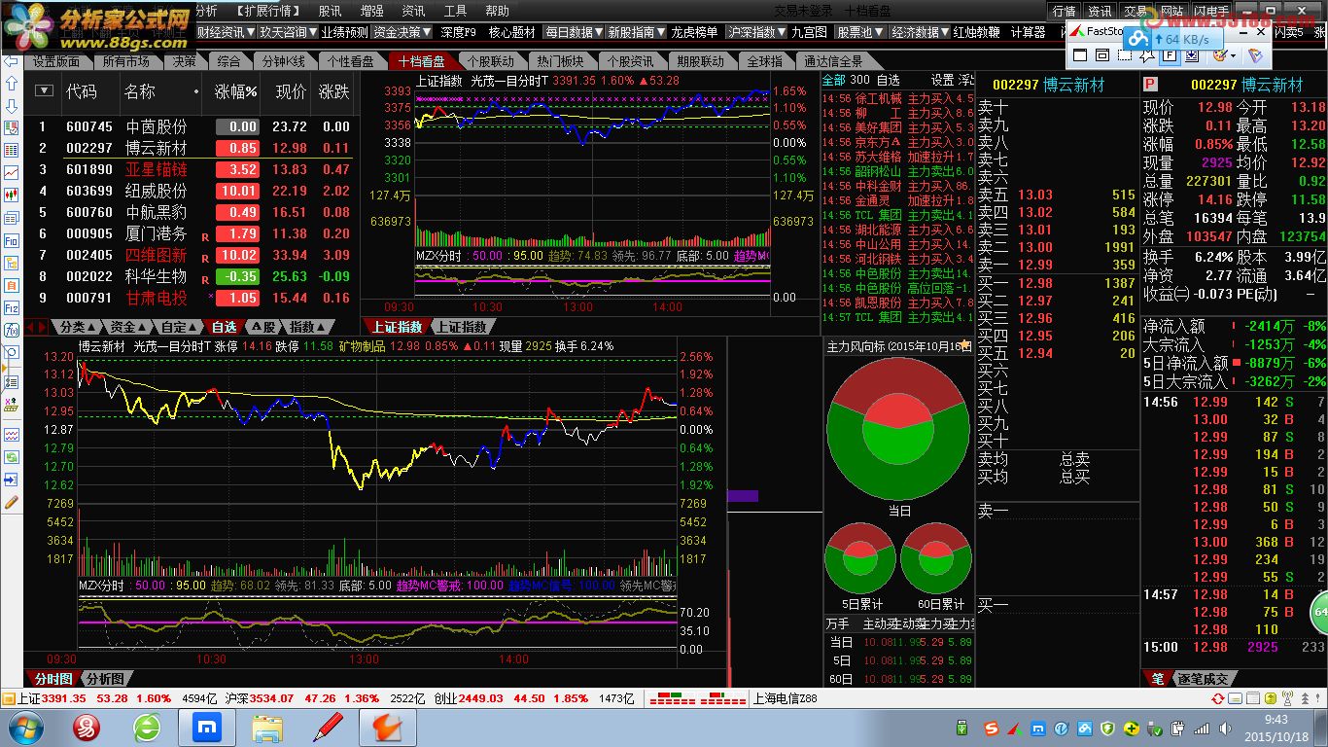The image size is (1328, 747).
Task: Select 逐笔成交 tab at bottom right
Action: pyautogui.click(x=1203, y=679)
